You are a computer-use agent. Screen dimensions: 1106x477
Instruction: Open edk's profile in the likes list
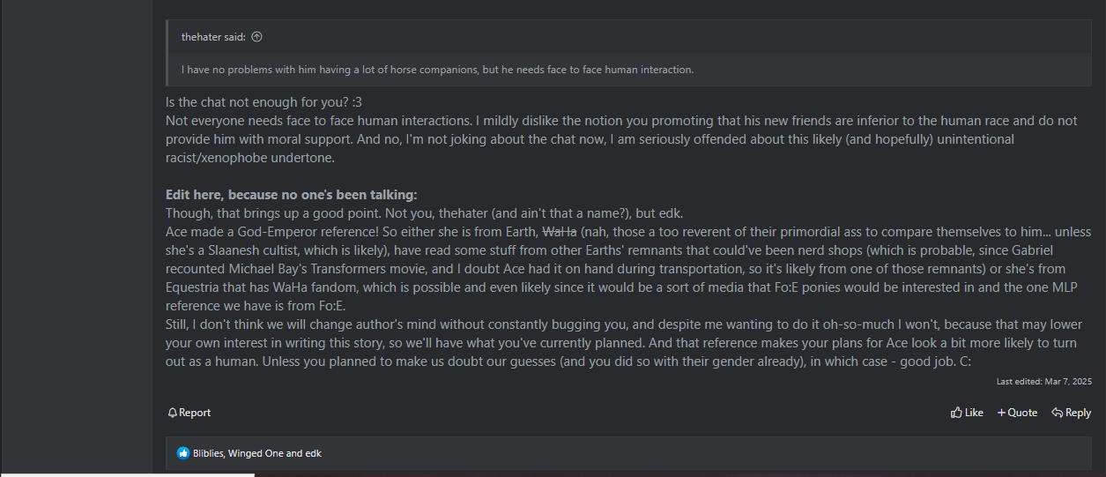(314, 453)
